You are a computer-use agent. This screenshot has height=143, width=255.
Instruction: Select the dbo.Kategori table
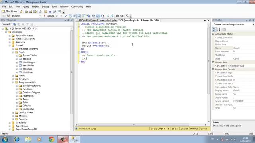point(29,62)
